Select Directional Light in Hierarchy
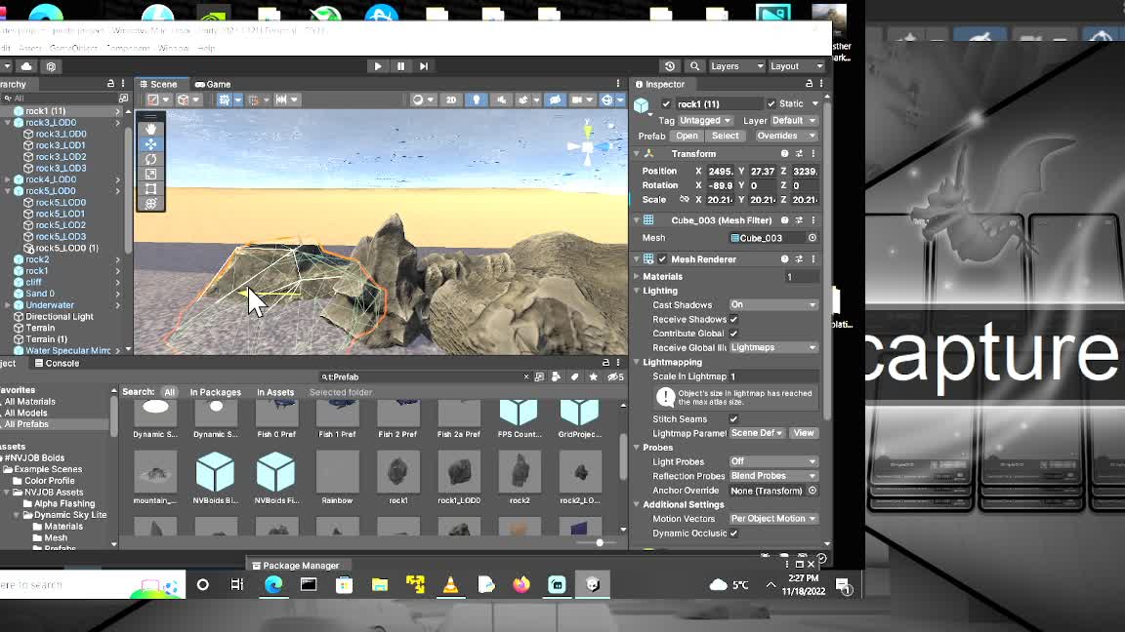This screenshot has width=1125, height=632. [x=60, y=317]
